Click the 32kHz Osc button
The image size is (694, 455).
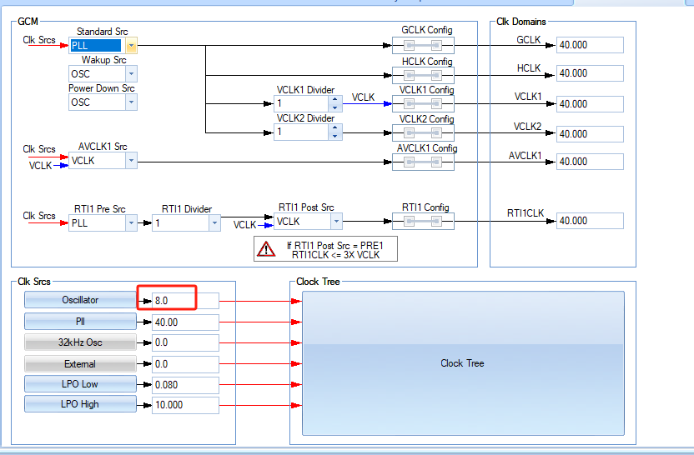click(x=80, y=342)
